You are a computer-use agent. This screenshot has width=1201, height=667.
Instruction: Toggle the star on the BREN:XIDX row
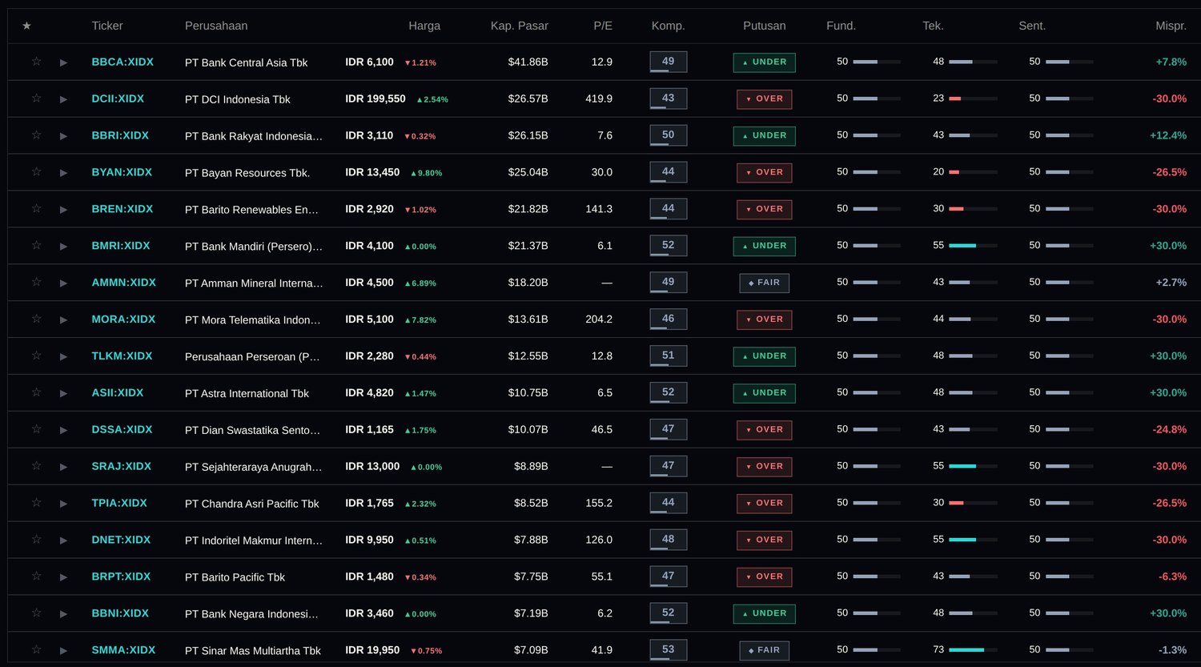point(36,209)
